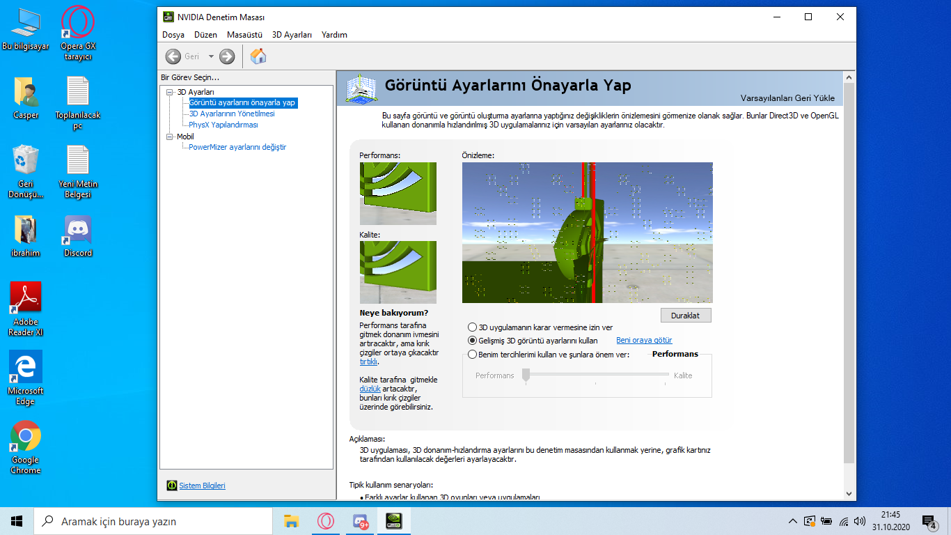Click the Kalite preview thumbnail
This screenshot has height=535, width=951.
tap(398, 272)
